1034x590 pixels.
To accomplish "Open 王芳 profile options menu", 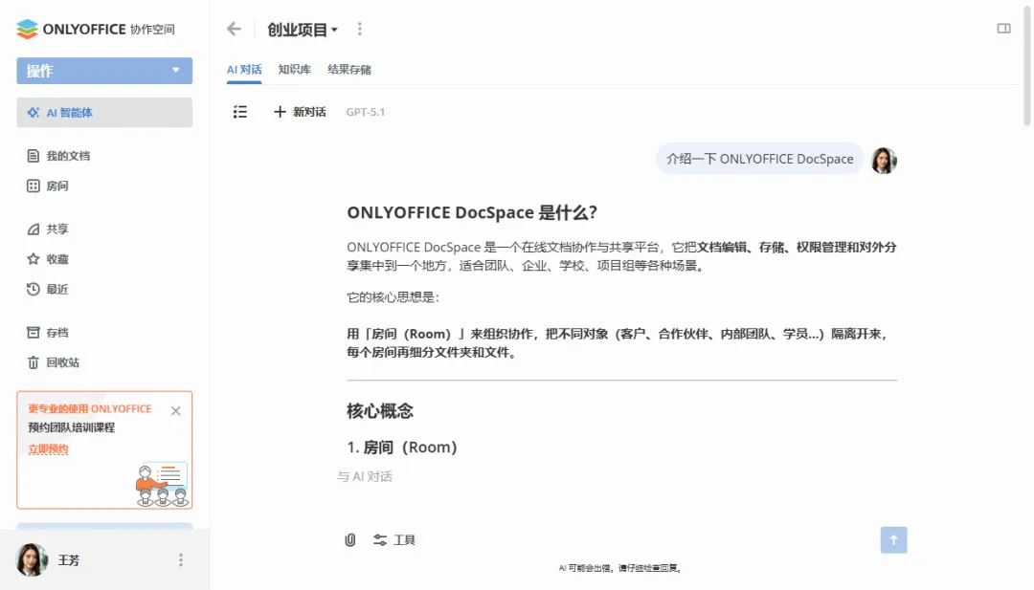I will click(x=181, y=559).
